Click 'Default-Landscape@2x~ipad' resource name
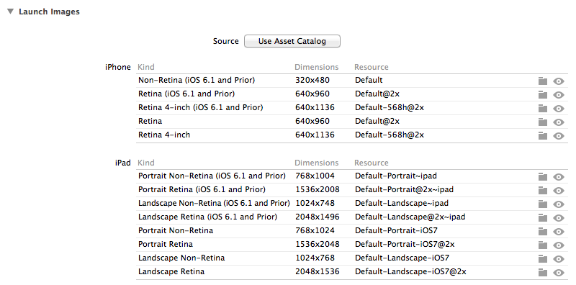The height and width of the screenshot is (285, 576). [410, 217]
